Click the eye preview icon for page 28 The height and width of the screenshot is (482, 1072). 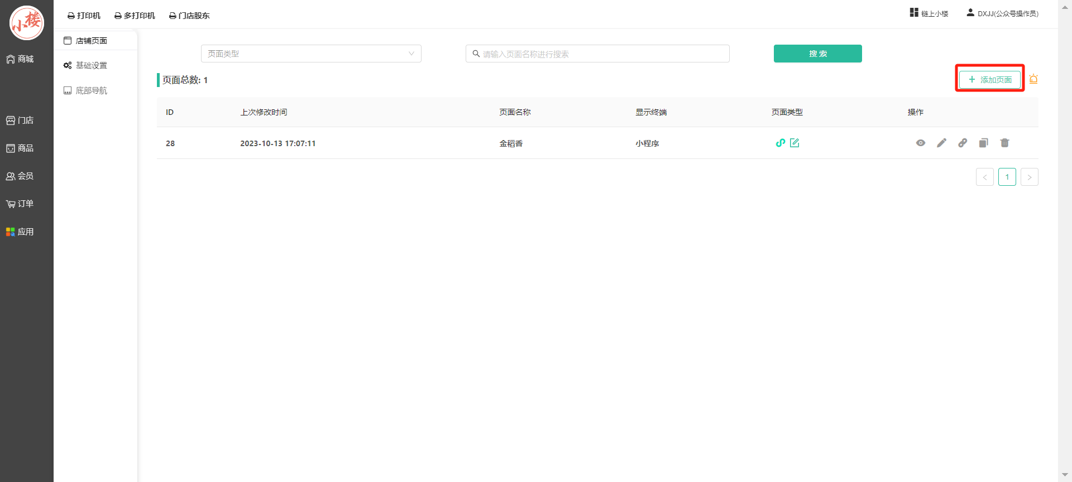coord(921,143)
